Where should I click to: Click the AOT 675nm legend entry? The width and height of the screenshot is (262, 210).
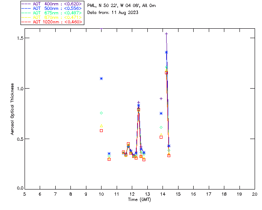[x=52, y=13]
